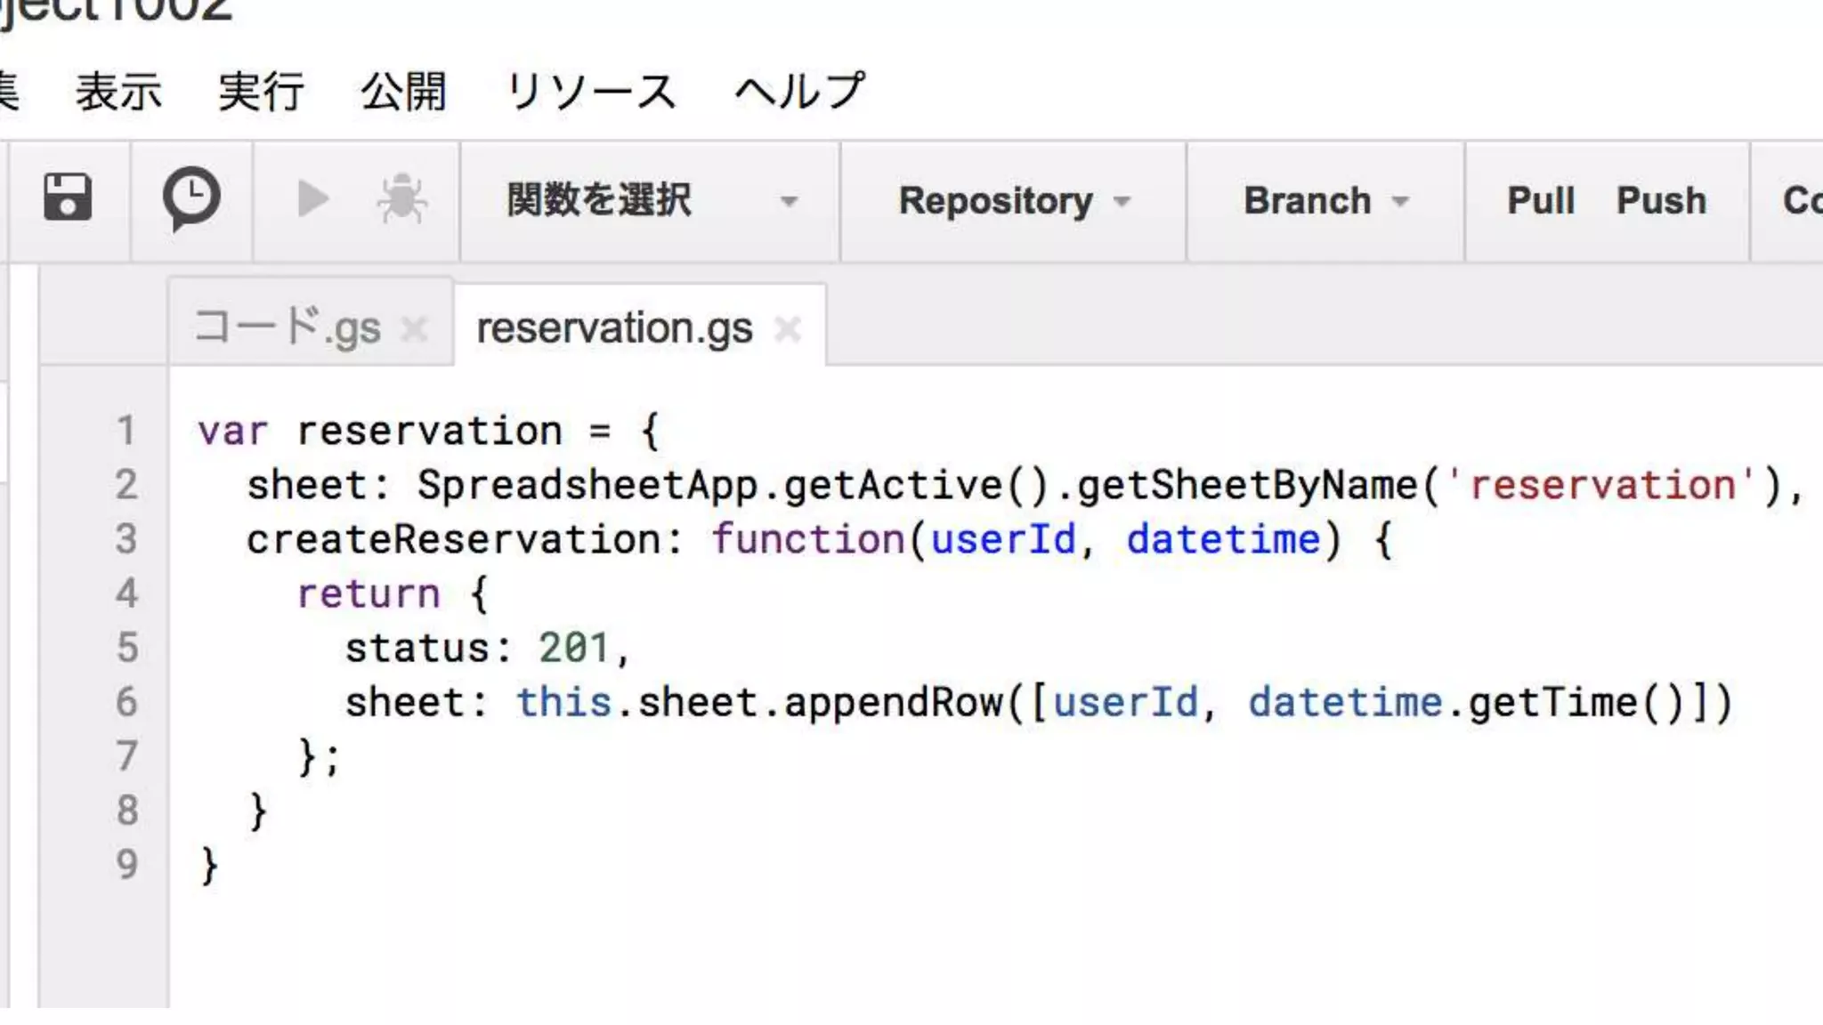Viewport: 1823px width, 1025px height.
Task: Click line number 5 in gutter
Action: click(x=126, y=648)
